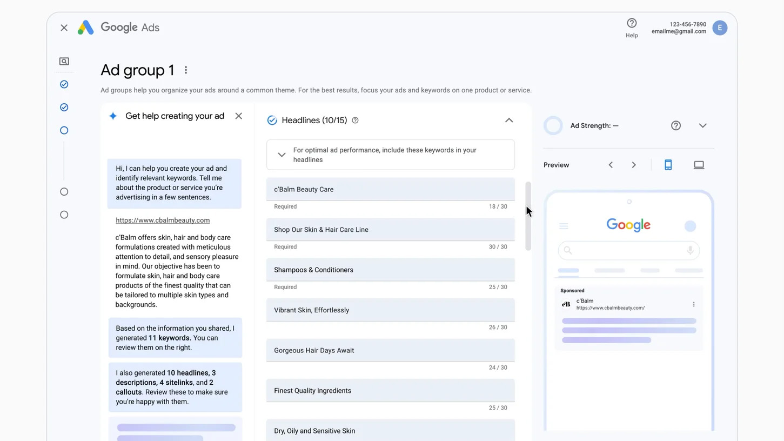Image resolution: width=784 pixels, height=441 pixels.
Task: Close the 'Get help creating your ad' panel
Action: tap(238, 116)
